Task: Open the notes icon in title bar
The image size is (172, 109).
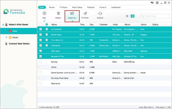Action: (157, 3)
